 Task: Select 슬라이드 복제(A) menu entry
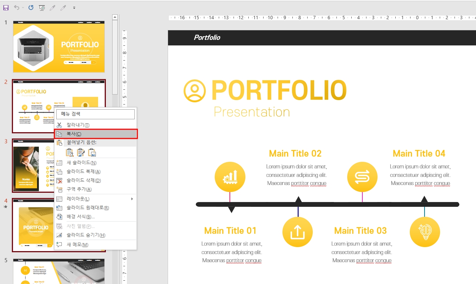pos(95,172)
